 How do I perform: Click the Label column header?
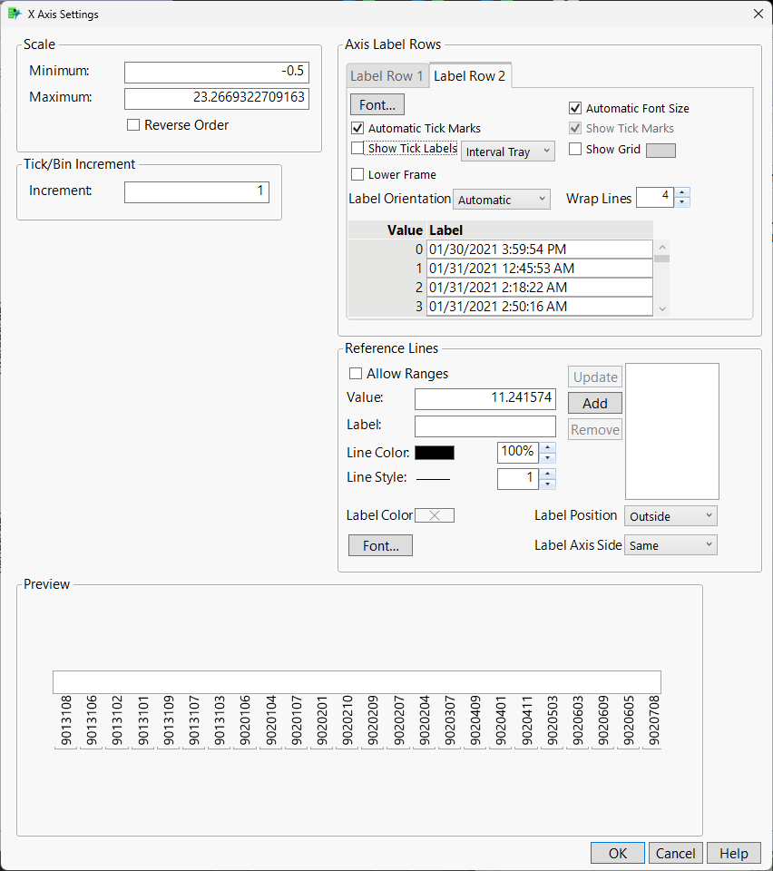click(445, 230)
